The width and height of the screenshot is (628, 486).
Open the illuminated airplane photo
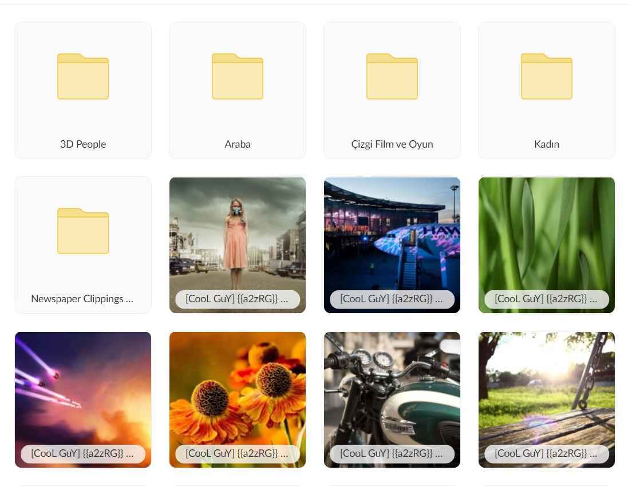point(392,235)
